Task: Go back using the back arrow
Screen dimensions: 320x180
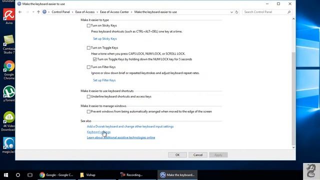Action: (x=20, y=12)
